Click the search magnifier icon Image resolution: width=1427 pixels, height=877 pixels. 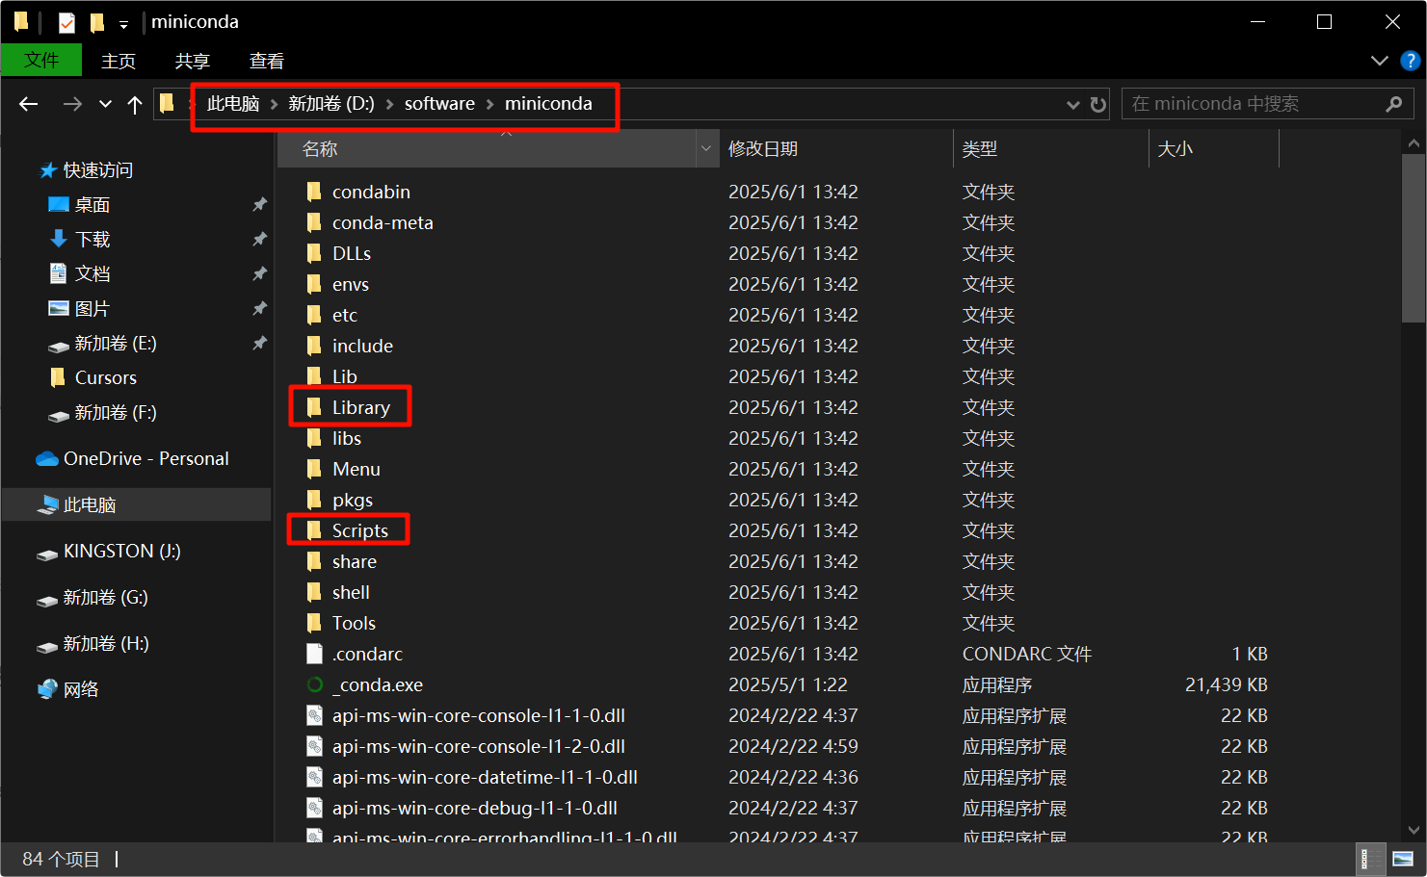(x=1393, y=104)
